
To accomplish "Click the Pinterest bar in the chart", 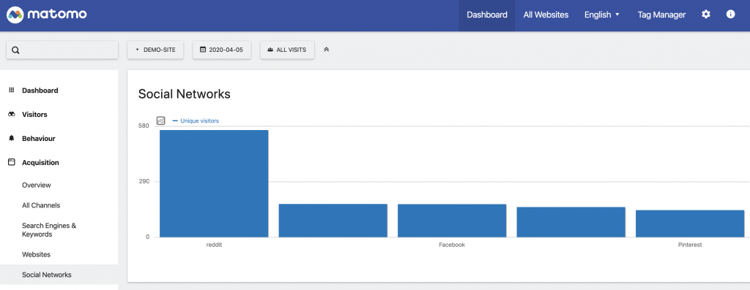I will click(690, 224).
